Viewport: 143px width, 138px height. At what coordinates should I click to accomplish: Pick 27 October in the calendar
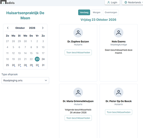[19, 65]
